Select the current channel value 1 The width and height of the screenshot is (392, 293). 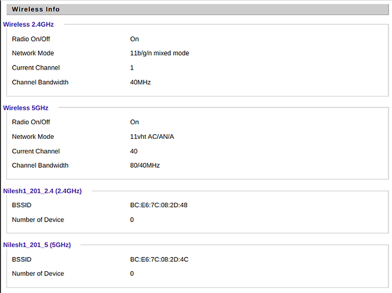pos(132,67)
